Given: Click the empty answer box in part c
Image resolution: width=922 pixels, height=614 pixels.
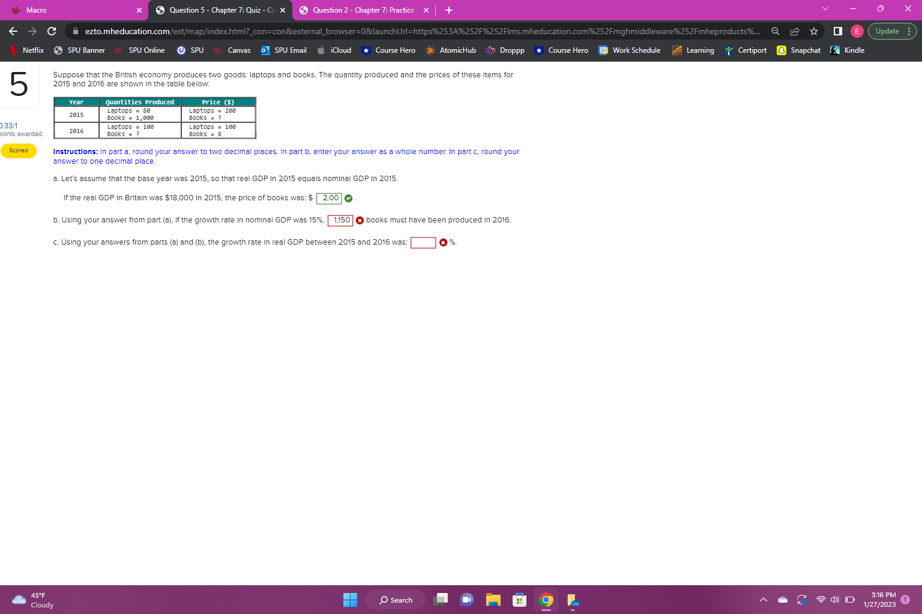Looking at the screenshot, I should tap(423, 242).
